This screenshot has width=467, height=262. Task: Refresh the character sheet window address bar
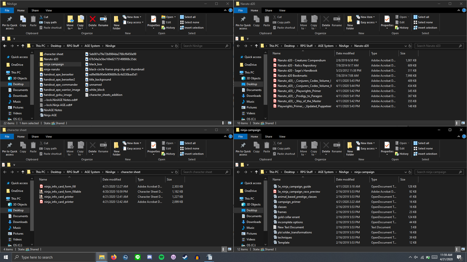click(176, 172)
